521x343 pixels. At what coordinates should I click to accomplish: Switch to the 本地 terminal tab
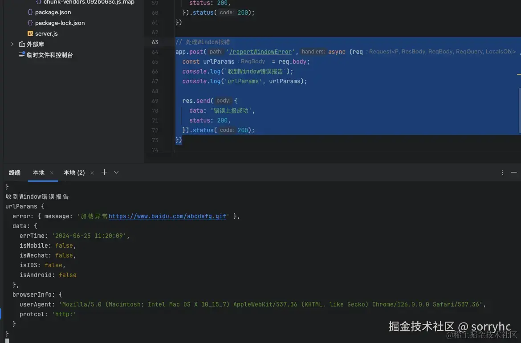click(x=39, y=172)
